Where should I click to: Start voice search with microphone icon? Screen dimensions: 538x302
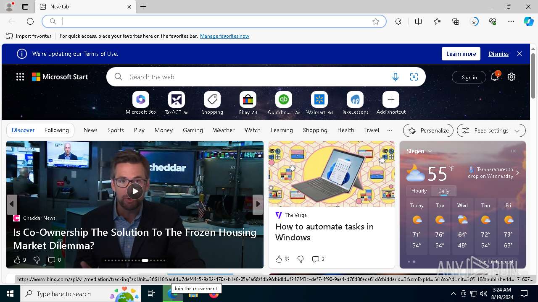(x=395, y=77)
